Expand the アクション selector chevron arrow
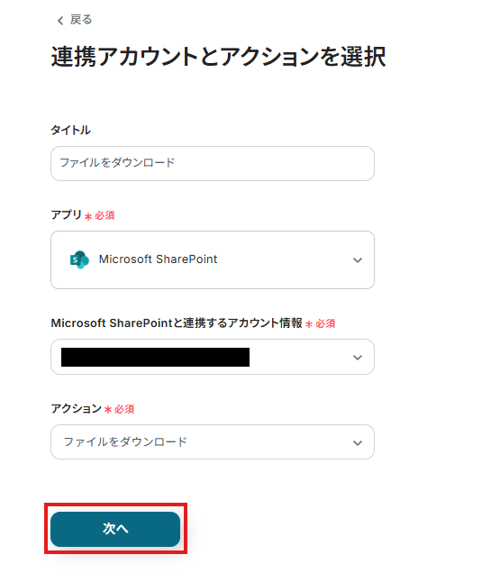 click(x=358, y=443)
